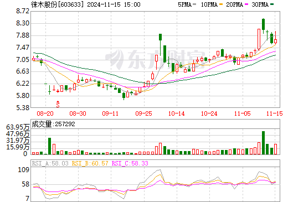Click the red S signal marker

[x=58, y=104]
